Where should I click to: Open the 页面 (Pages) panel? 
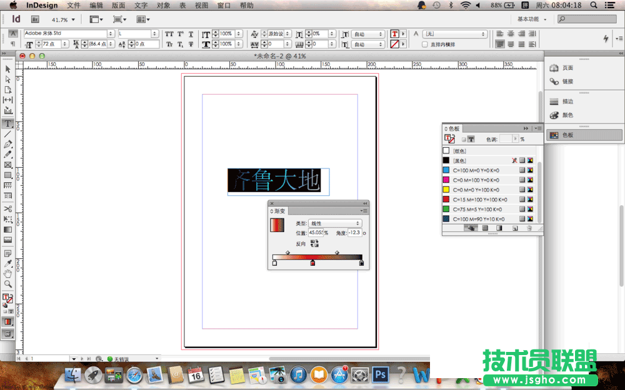566,68
